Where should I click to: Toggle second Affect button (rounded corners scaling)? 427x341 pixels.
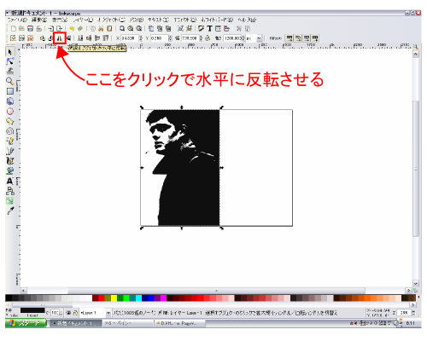[298, 38]
